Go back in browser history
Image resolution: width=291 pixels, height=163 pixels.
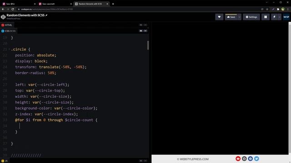click(3, 9)
